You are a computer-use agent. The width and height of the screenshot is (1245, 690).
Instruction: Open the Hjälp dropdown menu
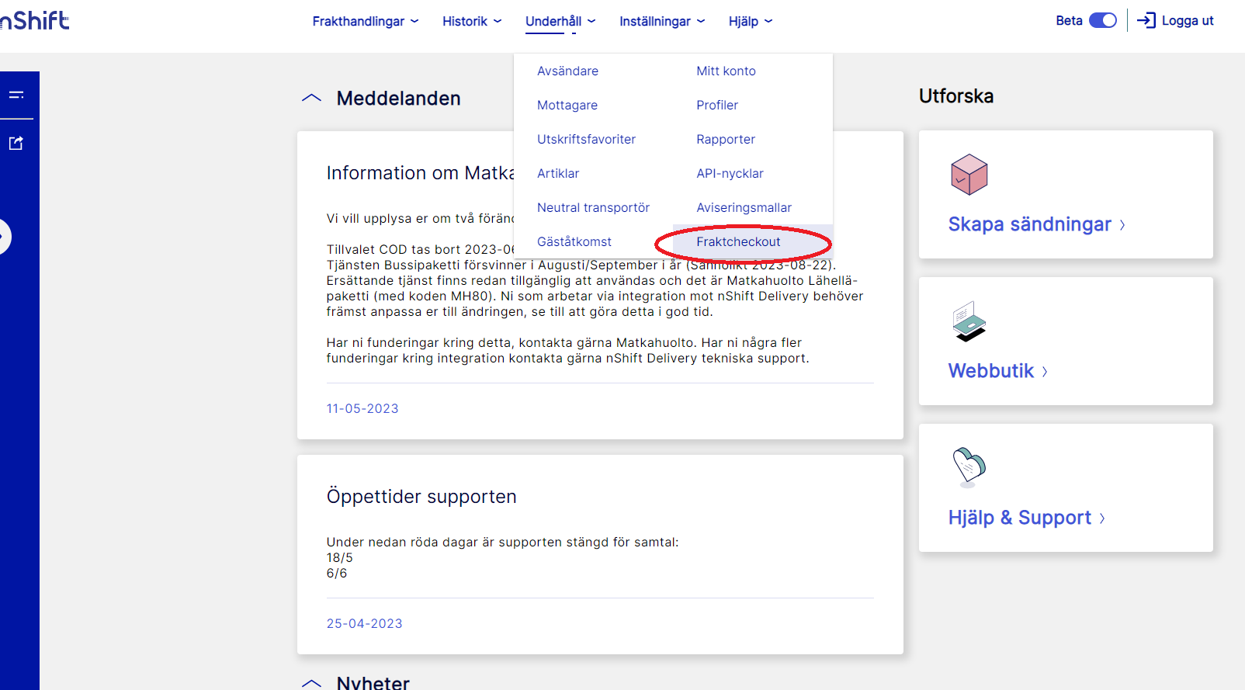coord(751,22)
